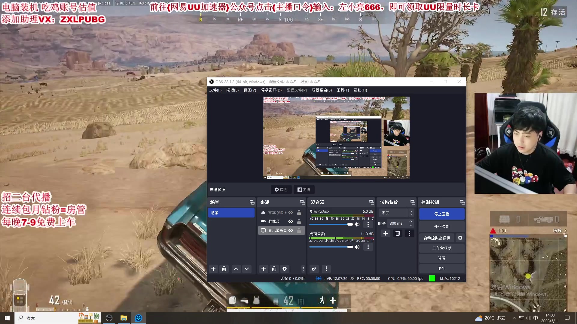
Task: Toggle the 中 input method indicator
Action: point(536,318)
